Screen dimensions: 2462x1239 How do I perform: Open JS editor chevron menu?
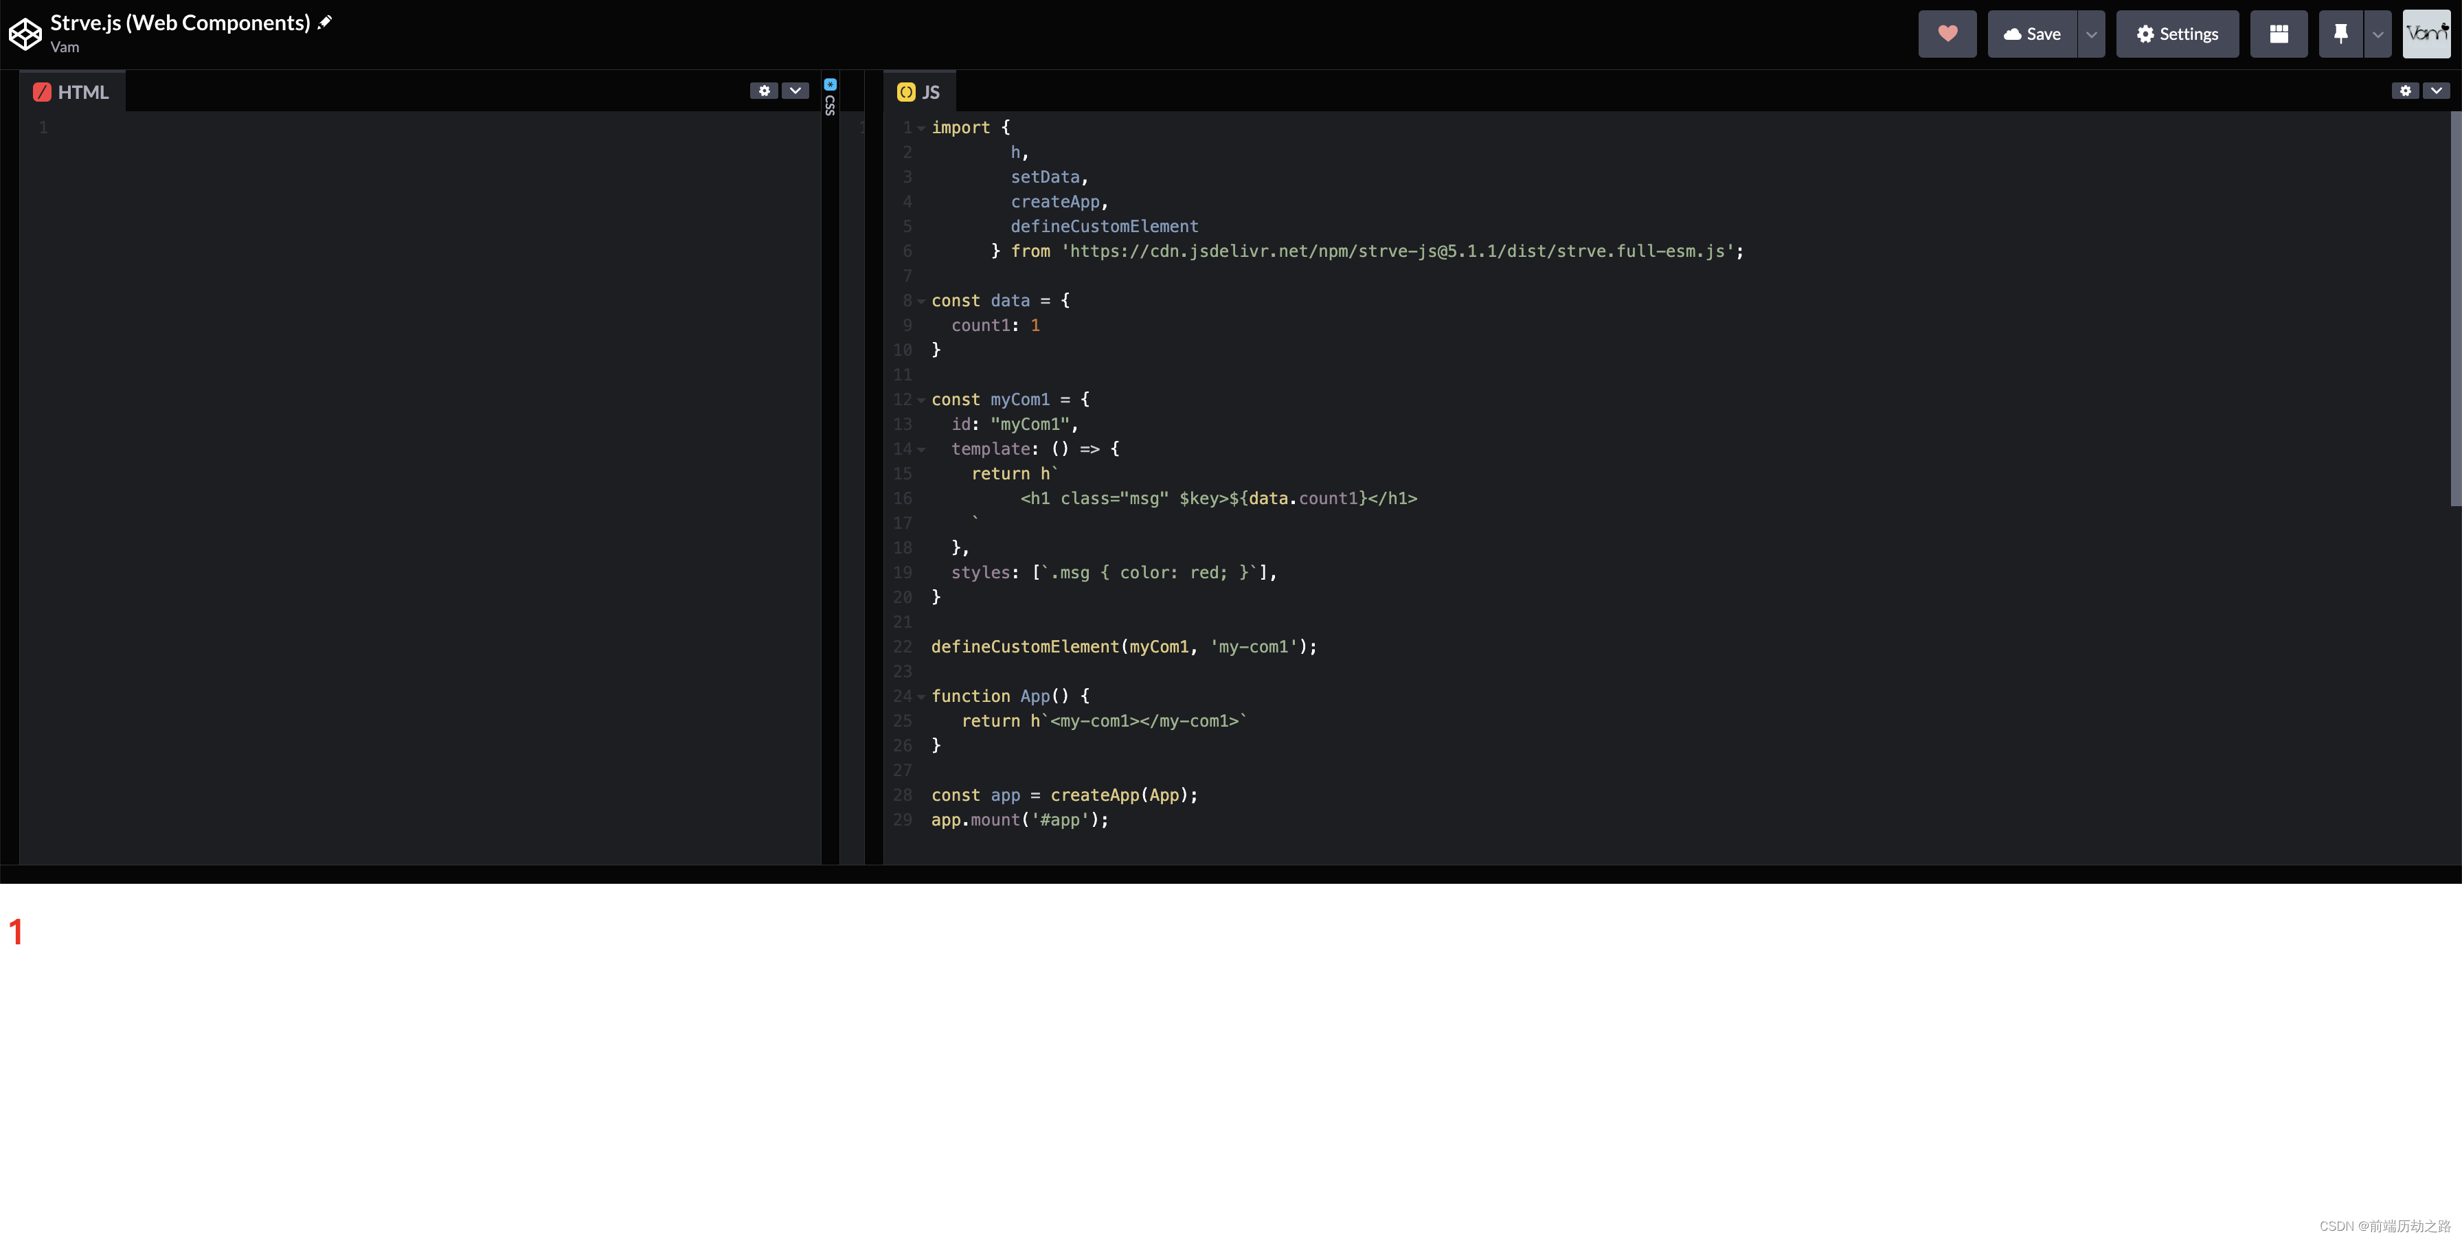2436,91
